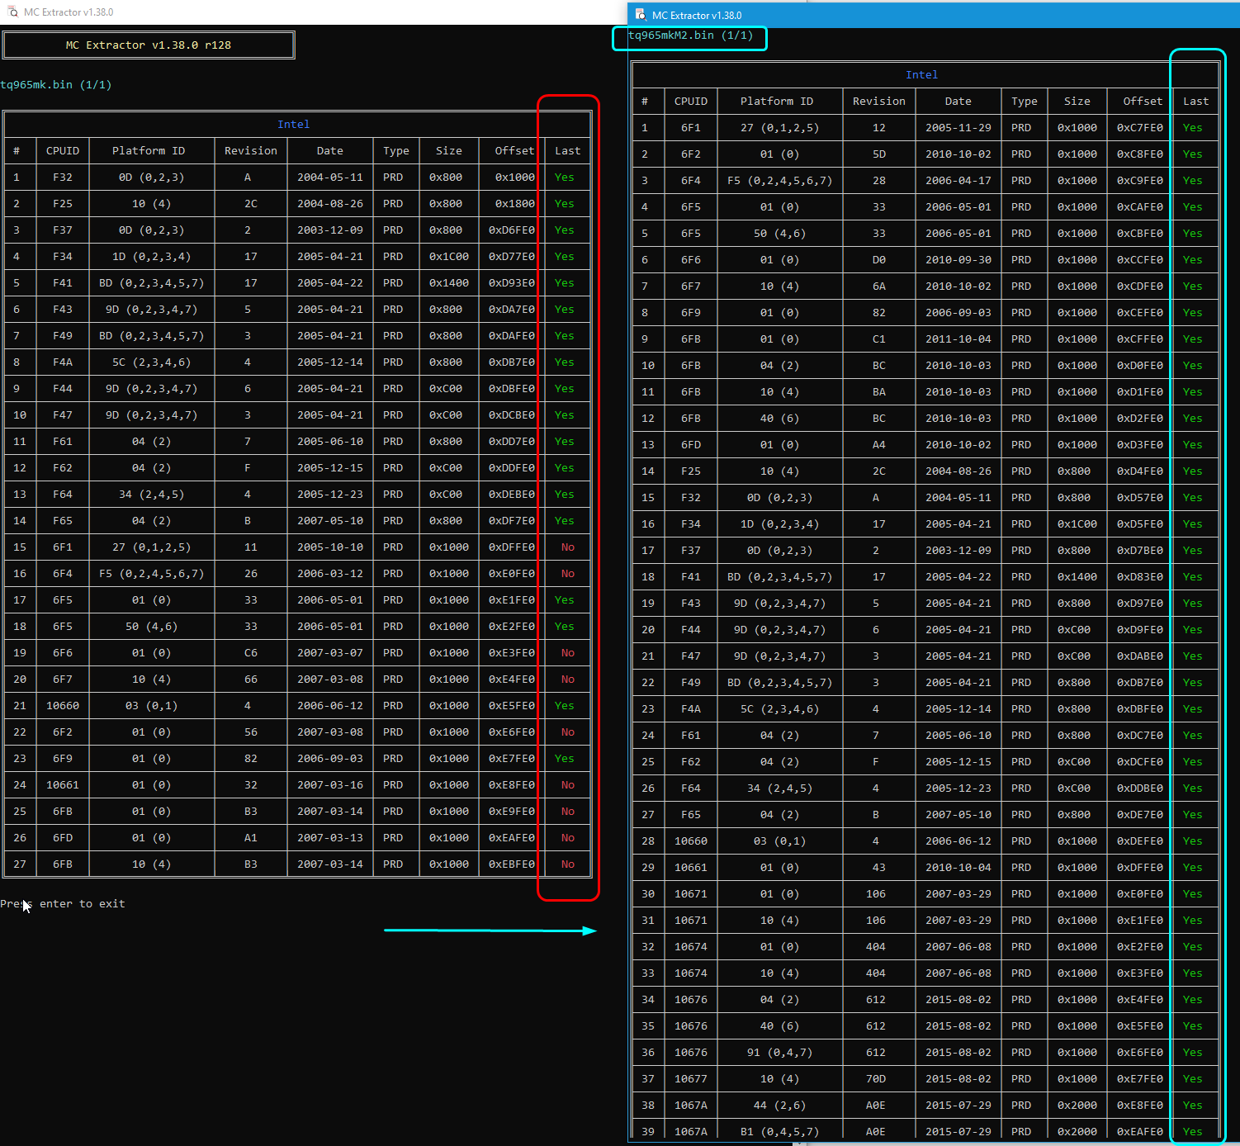
Task: Click the 'Revision' column header in right window
Action: coord(879,102)
